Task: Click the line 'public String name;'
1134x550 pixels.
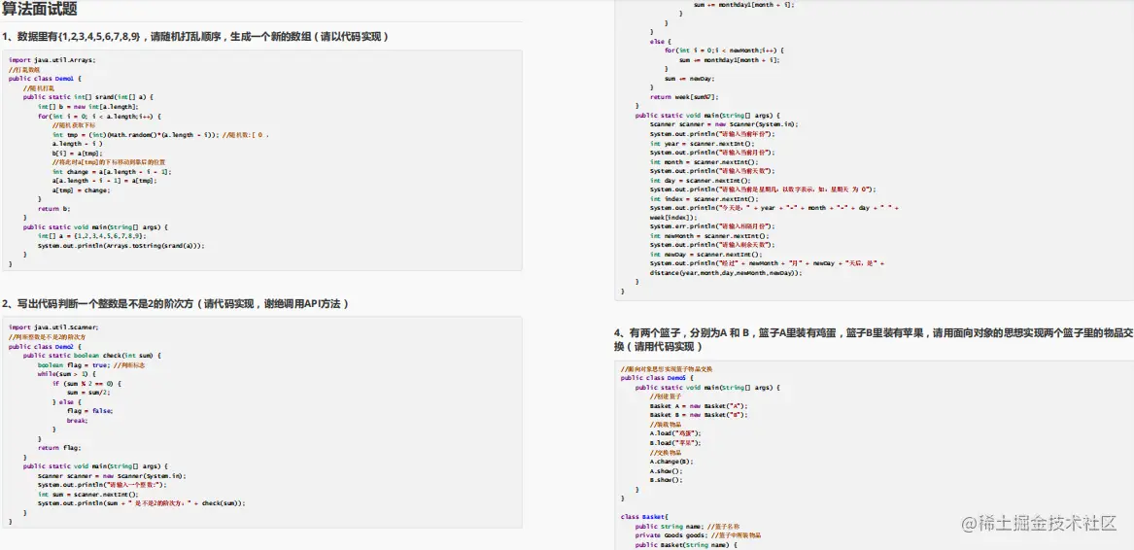Action: (670, 526)
